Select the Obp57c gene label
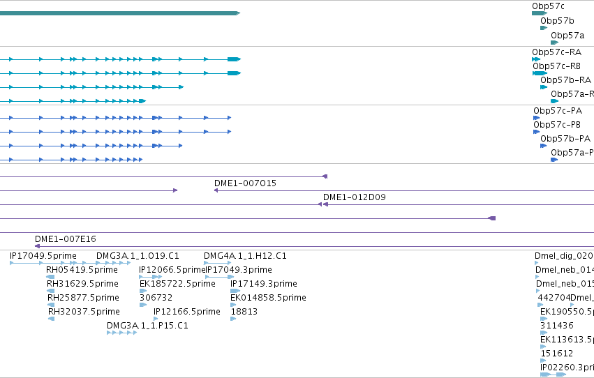Image resolution: width=594 pixels, height=378 pixels. [x=548, y=6]
